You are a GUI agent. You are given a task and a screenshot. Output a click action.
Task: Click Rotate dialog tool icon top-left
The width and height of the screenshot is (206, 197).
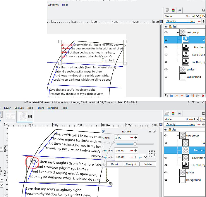tap(103, 131)
